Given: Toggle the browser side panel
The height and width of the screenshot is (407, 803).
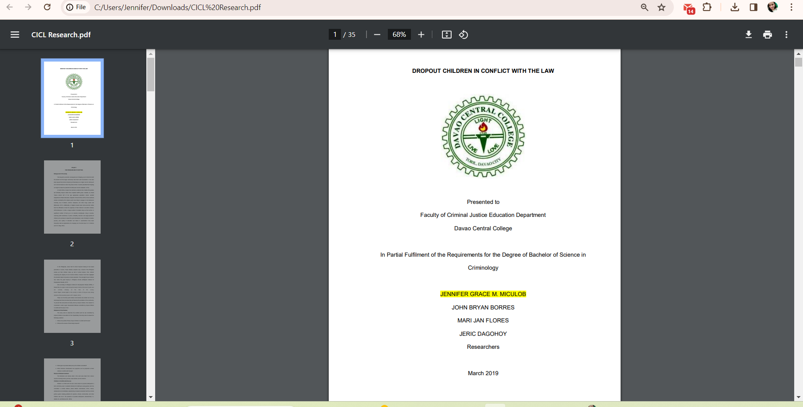Looking at the screenshot, I should [x=754, y=7].
